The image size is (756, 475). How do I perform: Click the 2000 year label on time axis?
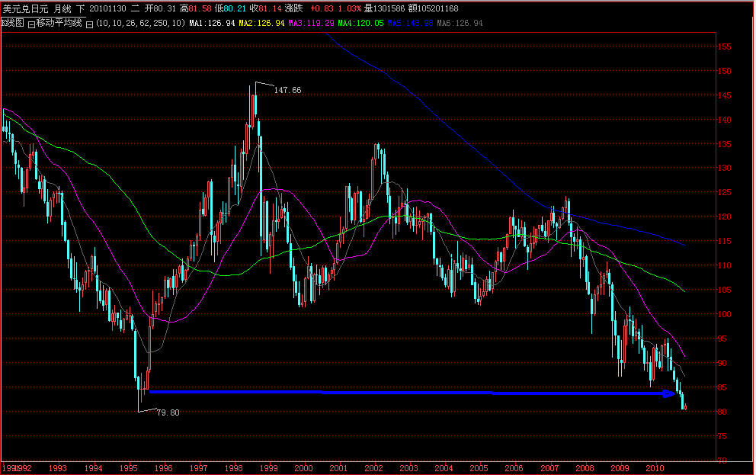pos(303,468)
